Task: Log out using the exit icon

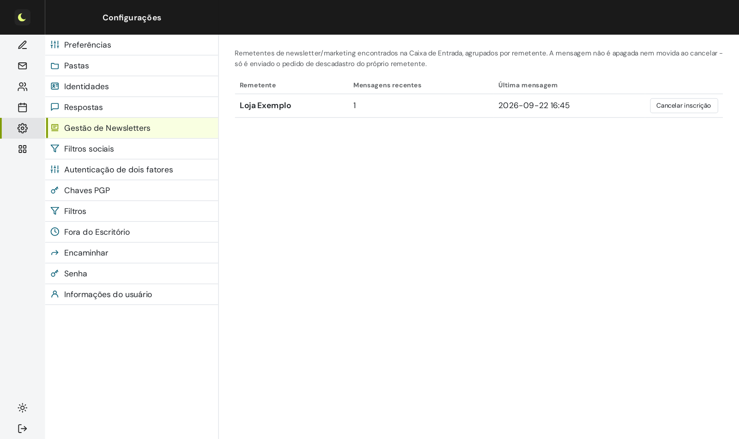Action: (22, 428)
